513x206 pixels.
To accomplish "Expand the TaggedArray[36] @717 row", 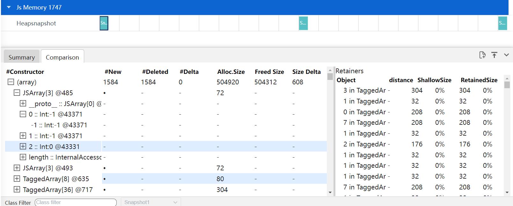I will (x=17, y=190).
